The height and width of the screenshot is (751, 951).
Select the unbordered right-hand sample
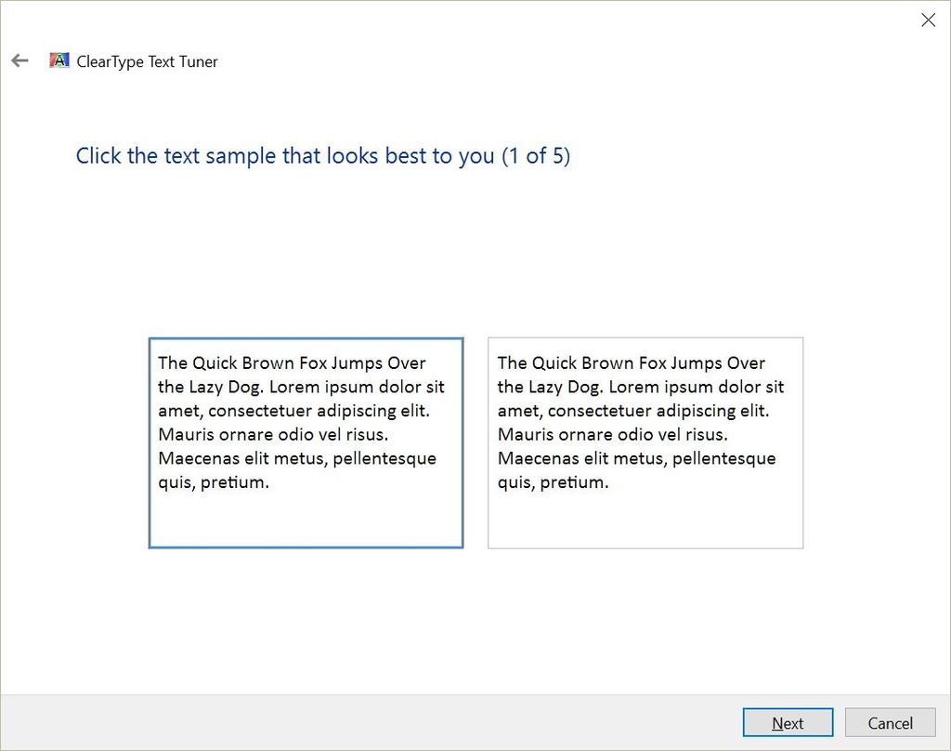coord(645,442)
